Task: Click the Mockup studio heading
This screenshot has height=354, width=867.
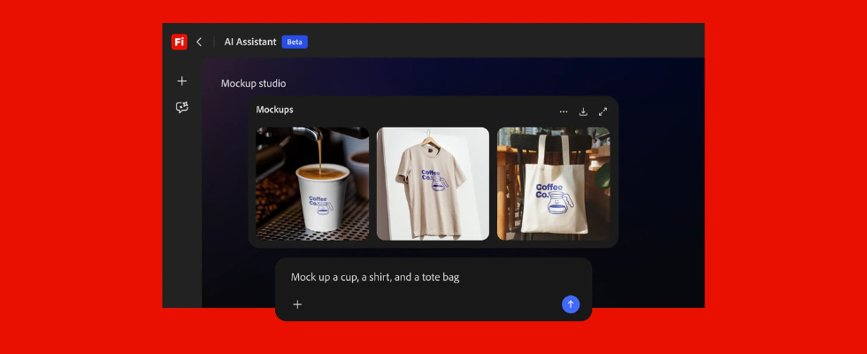Action: pyautogui.click(x=253, y=83)
